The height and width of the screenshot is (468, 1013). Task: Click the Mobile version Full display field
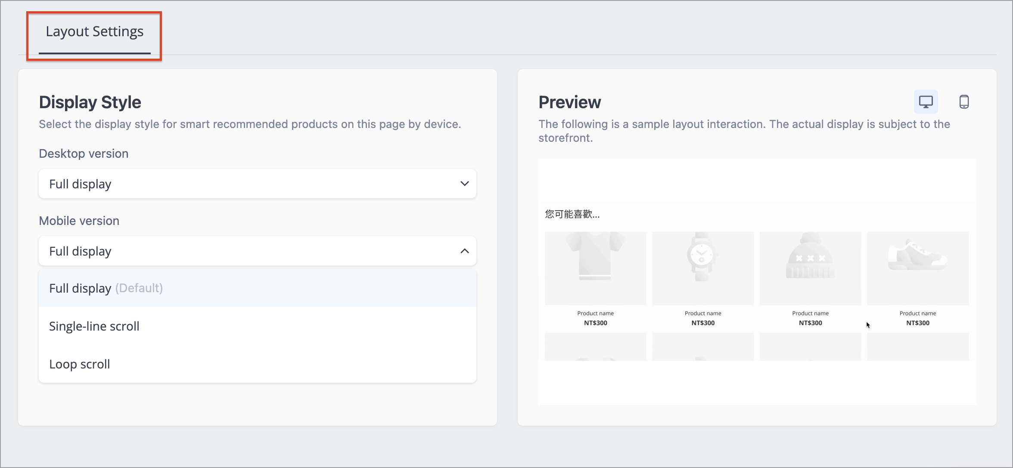[x=258, y=251]
